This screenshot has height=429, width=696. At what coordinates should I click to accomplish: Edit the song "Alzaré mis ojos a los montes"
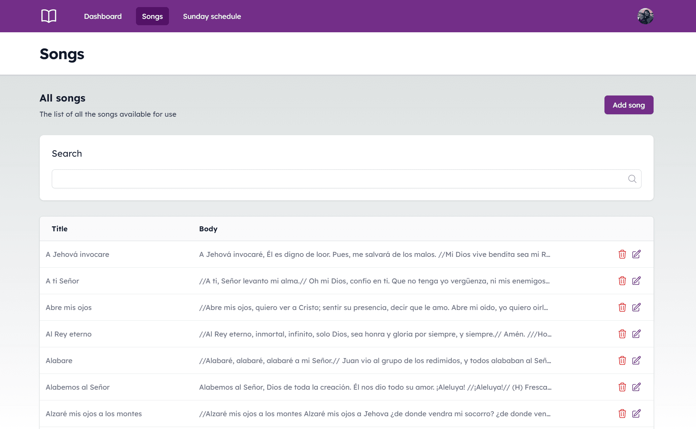[636, 414]
